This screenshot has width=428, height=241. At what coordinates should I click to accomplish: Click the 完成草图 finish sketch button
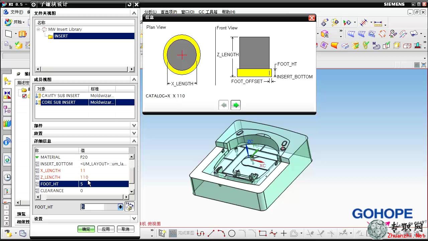click(x=182, y=233)
